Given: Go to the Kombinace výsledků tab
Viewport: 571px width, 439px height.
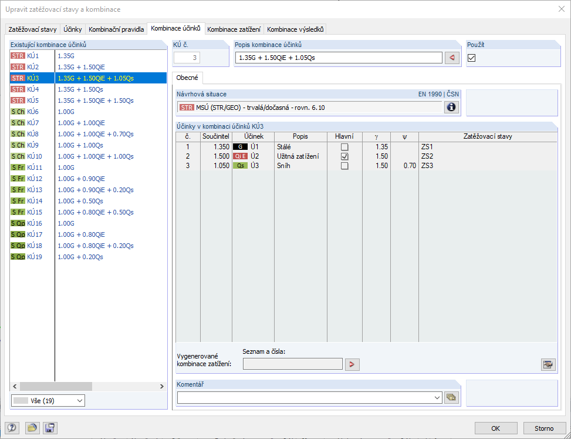Looking at the screenshot, I should tap(295, 29).
